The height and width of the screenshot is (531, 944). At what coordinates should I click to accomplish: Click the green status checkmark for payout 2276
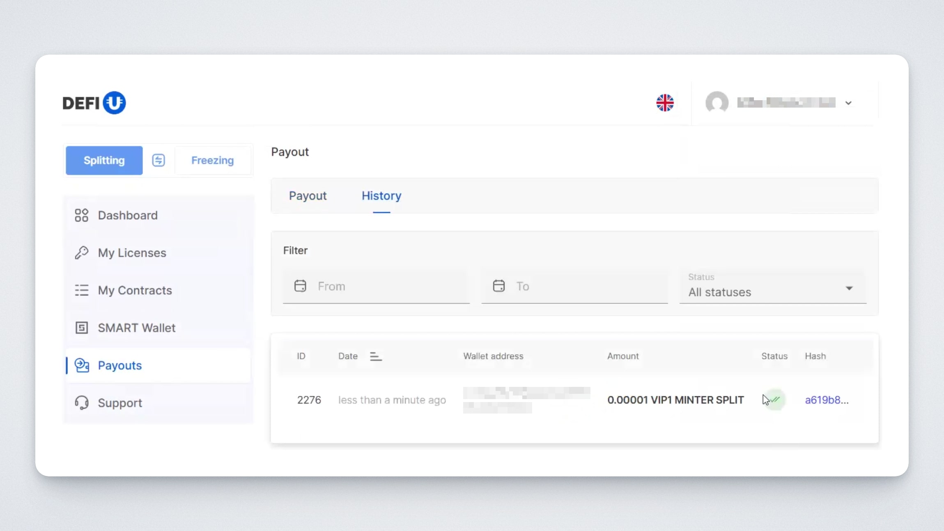tap(775, 400)
